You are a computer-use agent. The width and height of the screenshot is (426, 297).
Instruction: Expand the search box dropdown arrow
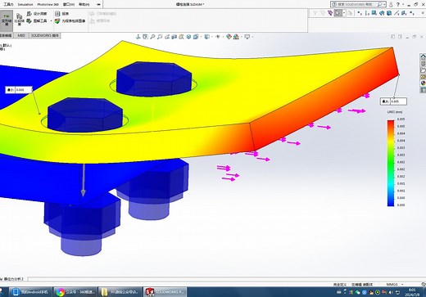click(384, 4)
